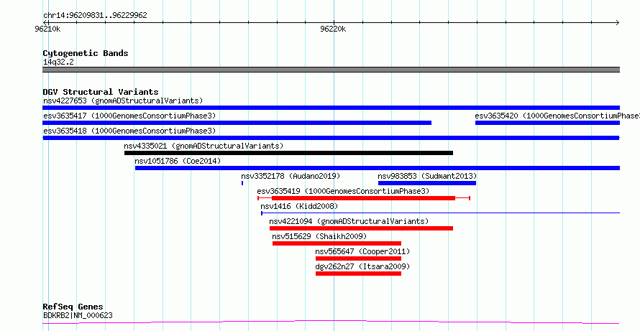Click the RefSeq Genes track title

[73, 307]
